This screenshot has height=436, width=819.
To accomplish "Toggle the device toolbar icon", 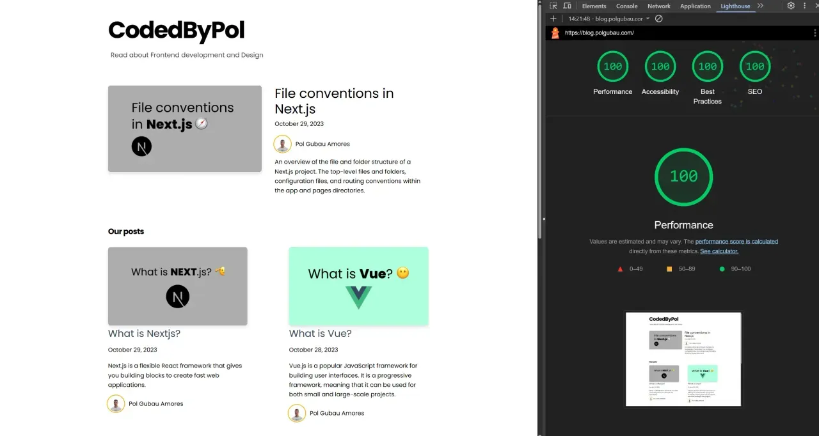I will point(567,6).
